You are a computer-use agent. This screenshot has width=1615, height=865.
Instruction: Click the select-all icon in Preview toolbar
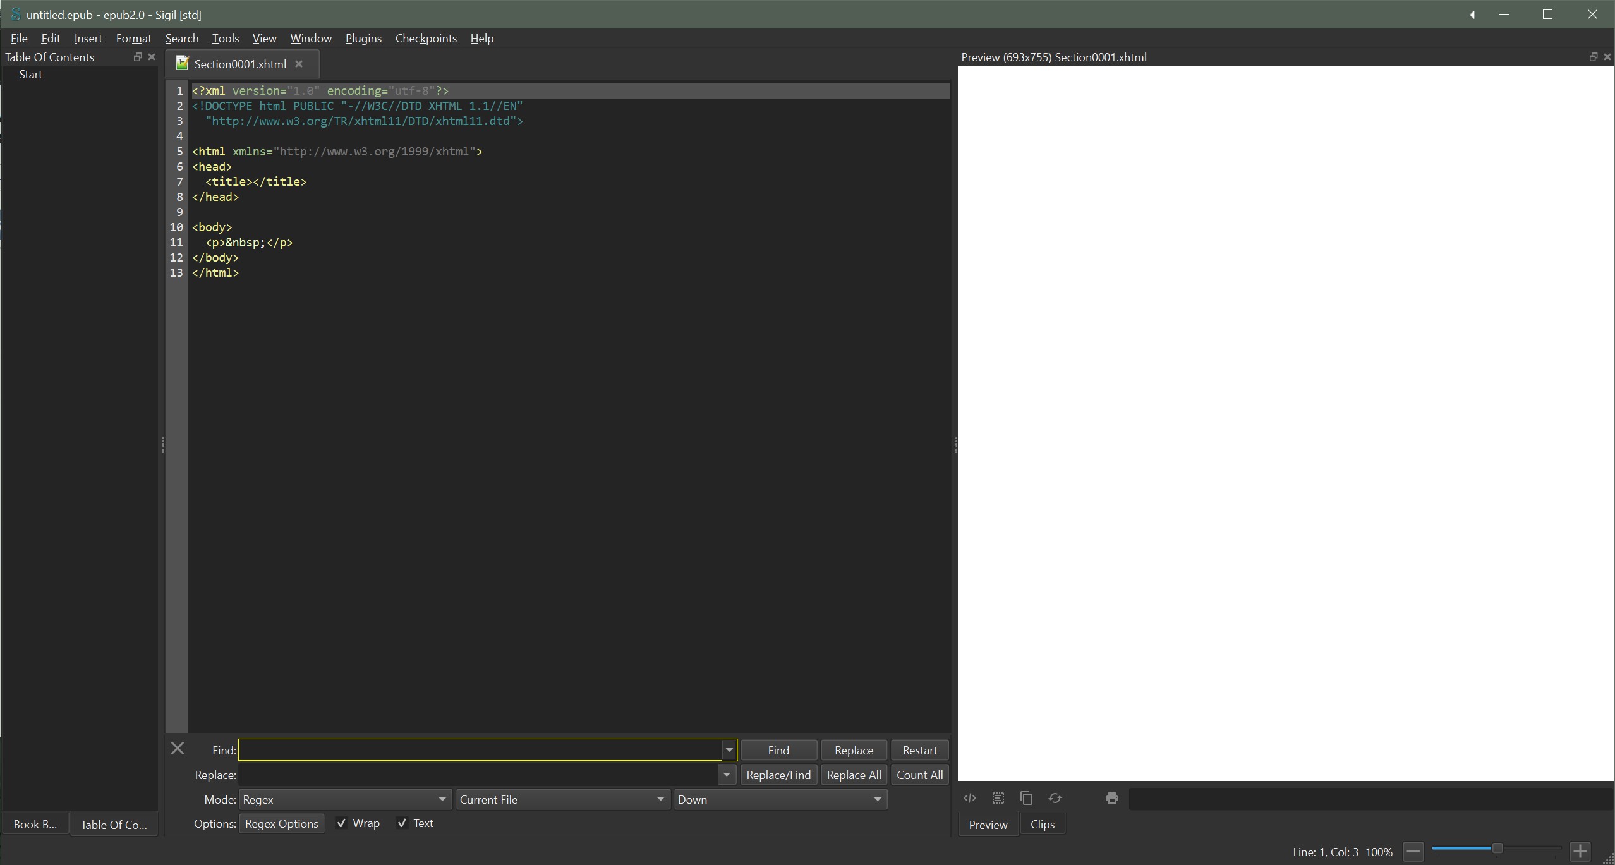(998, 798)
